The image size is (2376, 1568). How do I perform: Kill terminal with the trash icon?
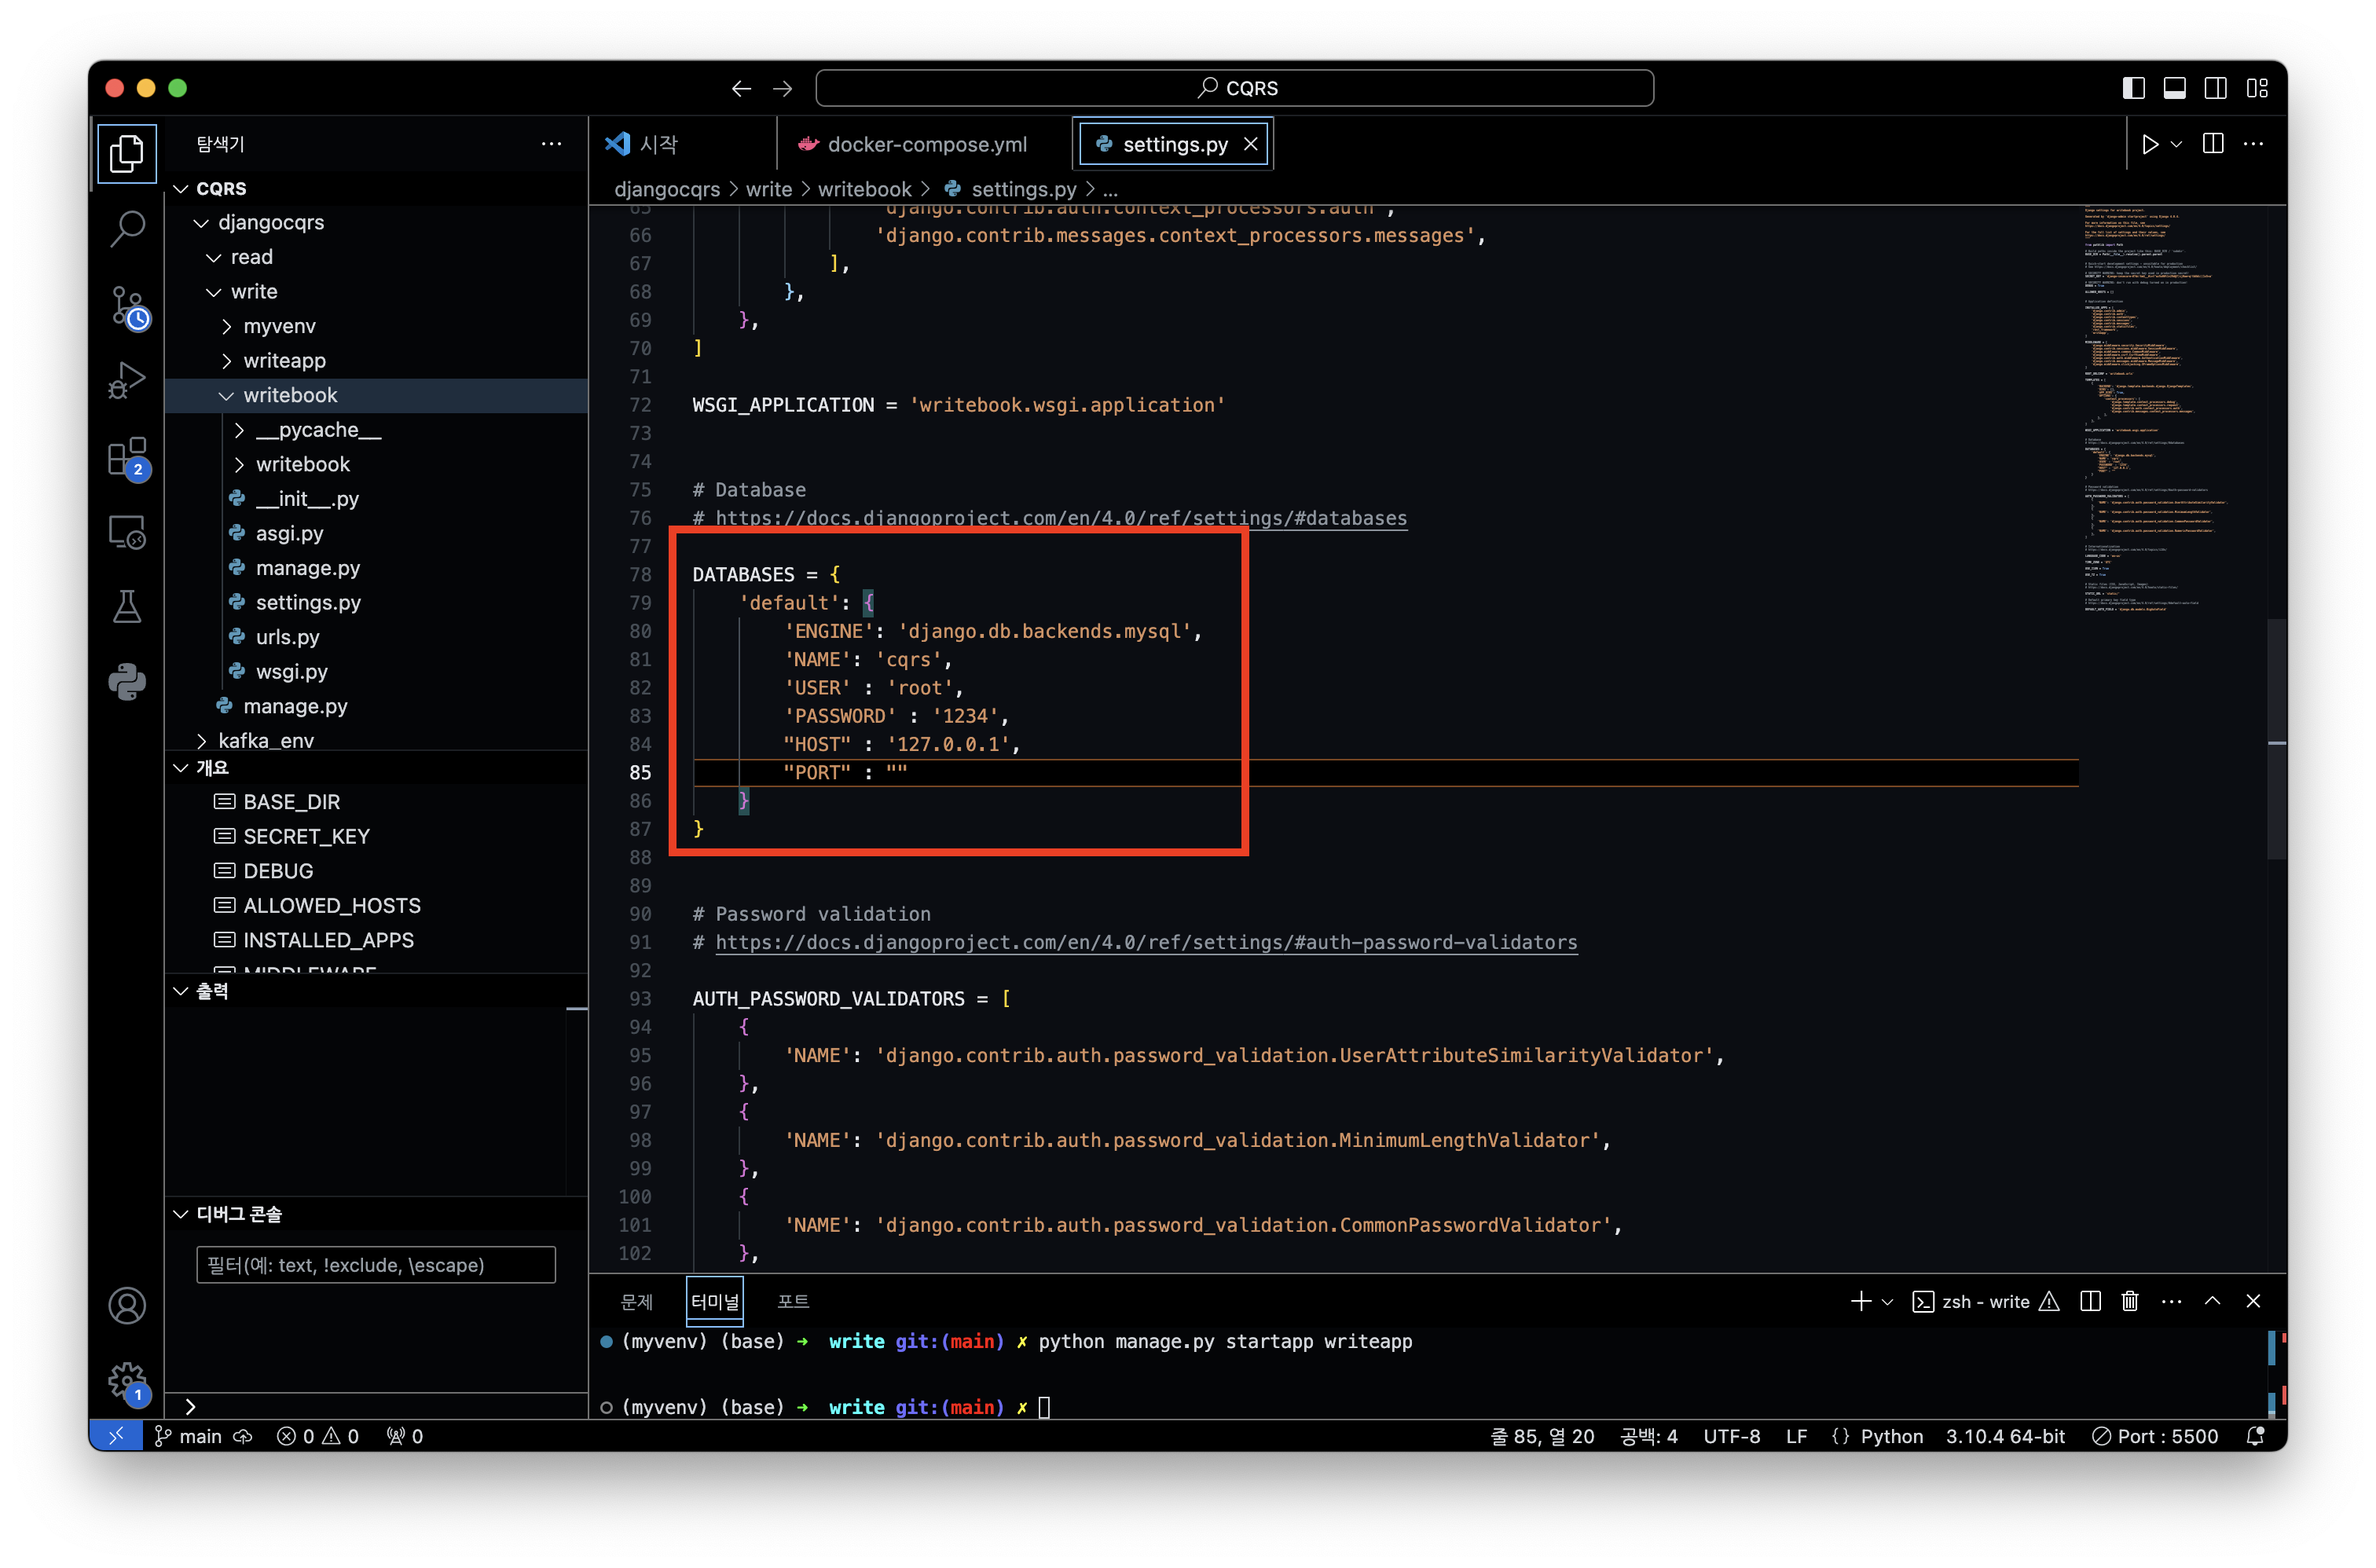(2130, 1301)
